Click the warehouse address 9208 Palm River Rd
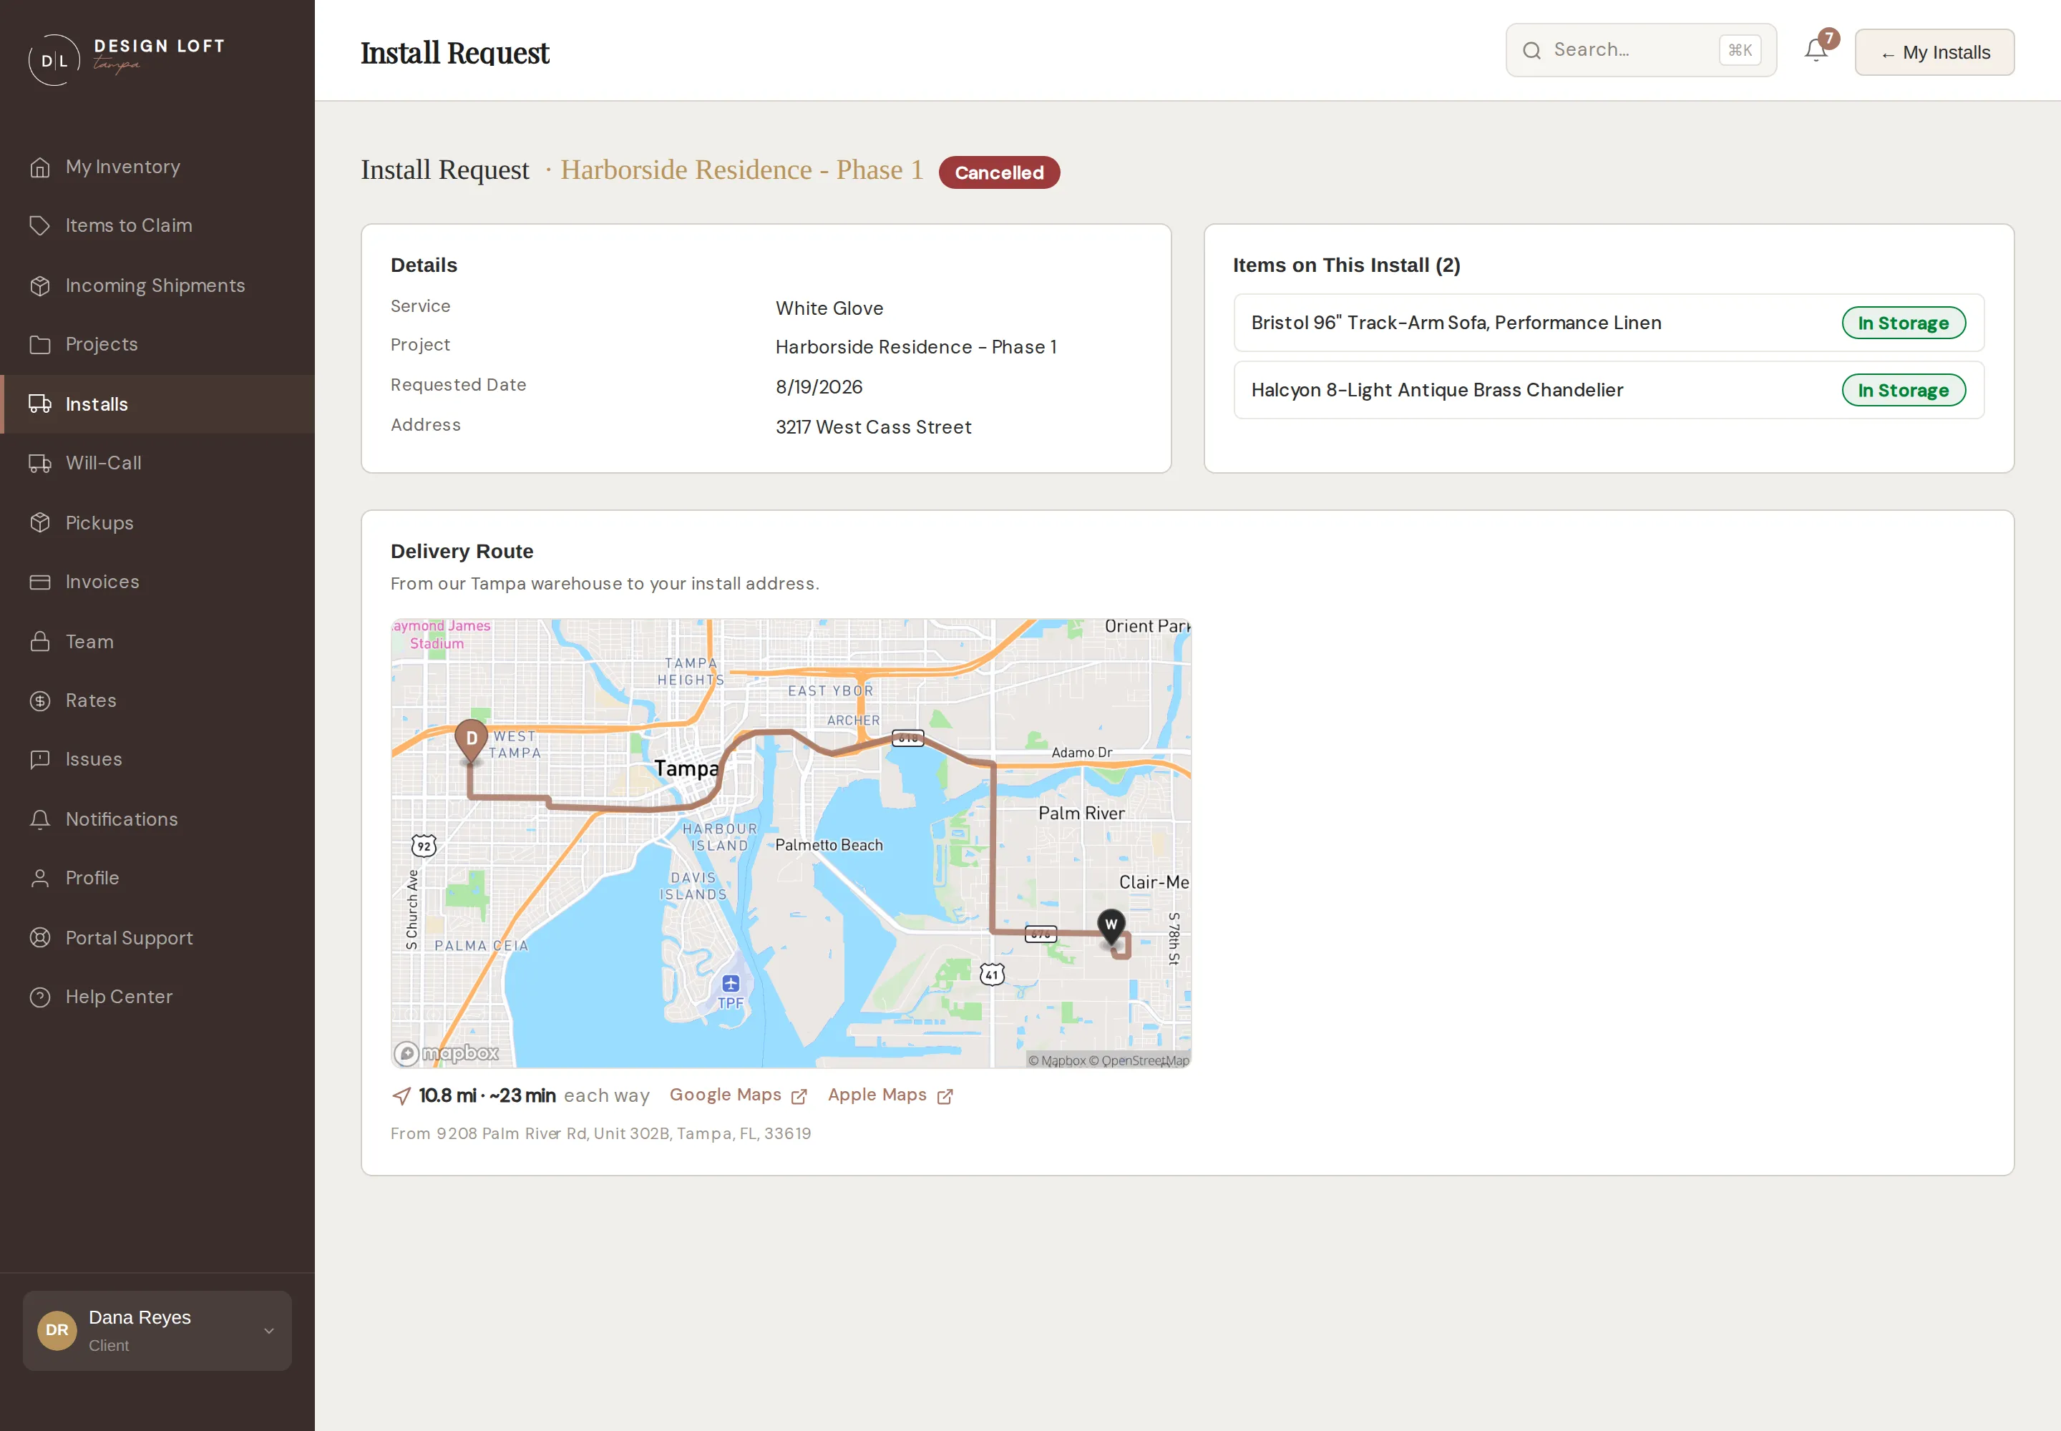The width and height of the screenshot is (2061, 1431). [600, 1133]
